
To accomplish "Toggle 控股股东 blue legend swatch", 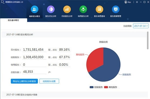I will click(92, 87).
